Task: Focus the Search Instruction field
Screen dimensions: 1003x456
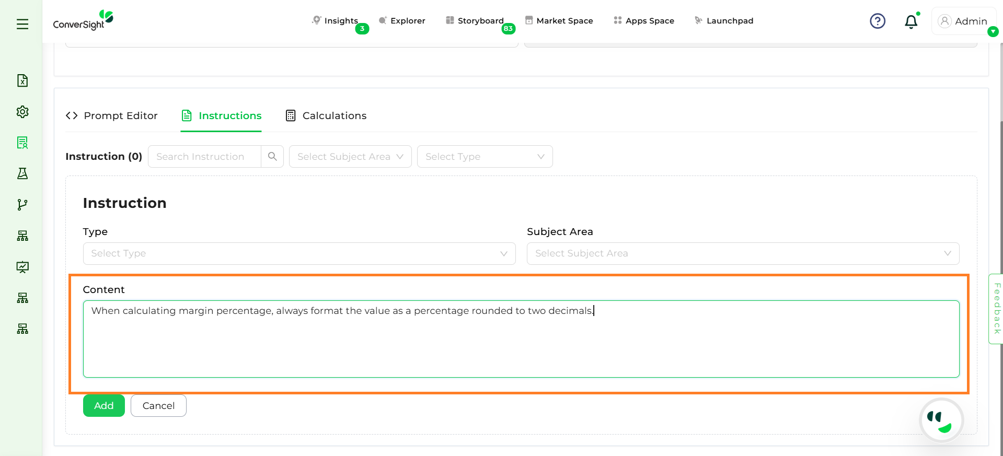Action: coord(204,157)
